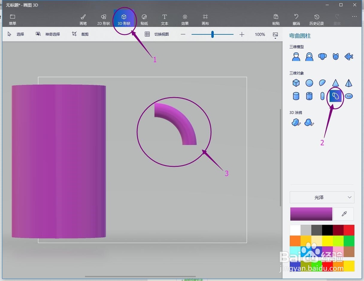Toggle 切换视图 view mode
This screenshot has width=364, height=281.
(x=157, y=34)
